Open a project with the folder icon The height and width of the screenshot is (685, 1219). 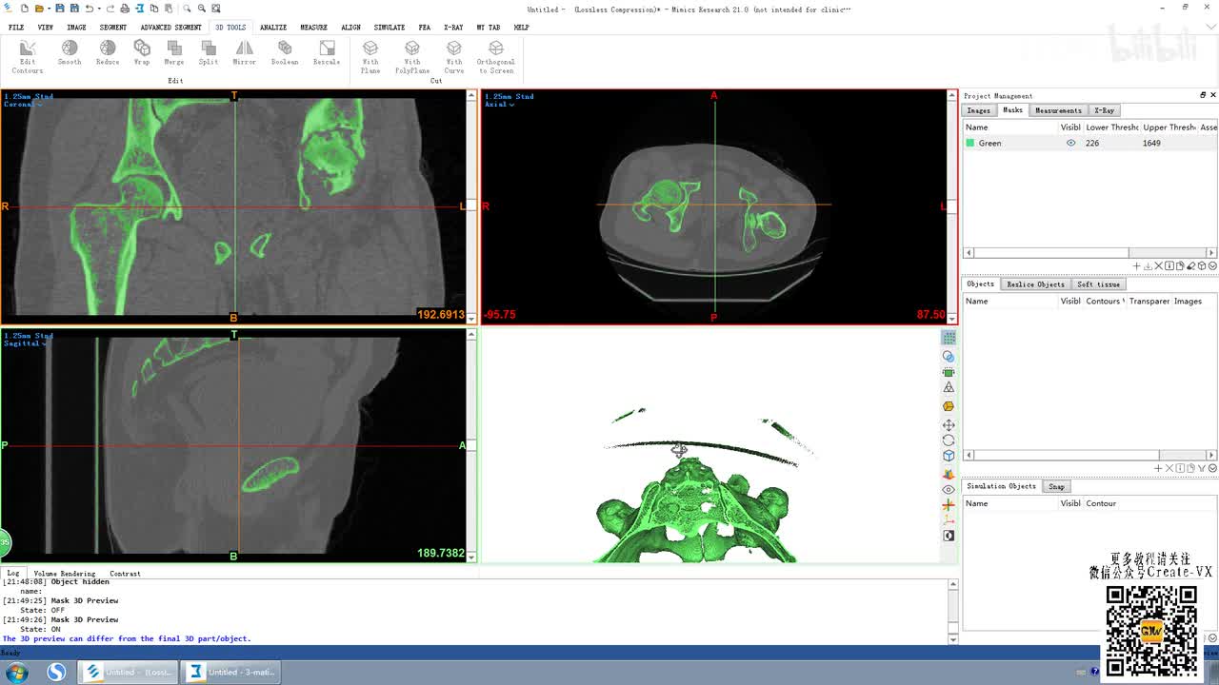tap(38, 9)
